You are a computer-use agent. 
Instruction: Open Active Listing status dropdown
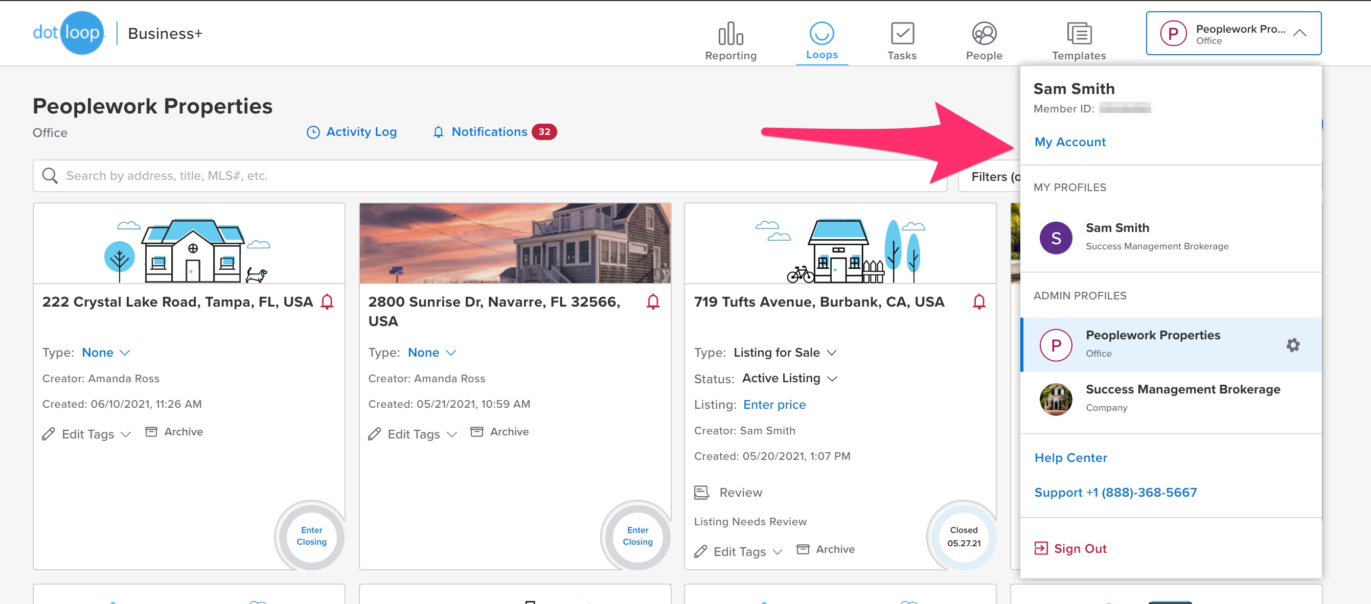(789, 378)
